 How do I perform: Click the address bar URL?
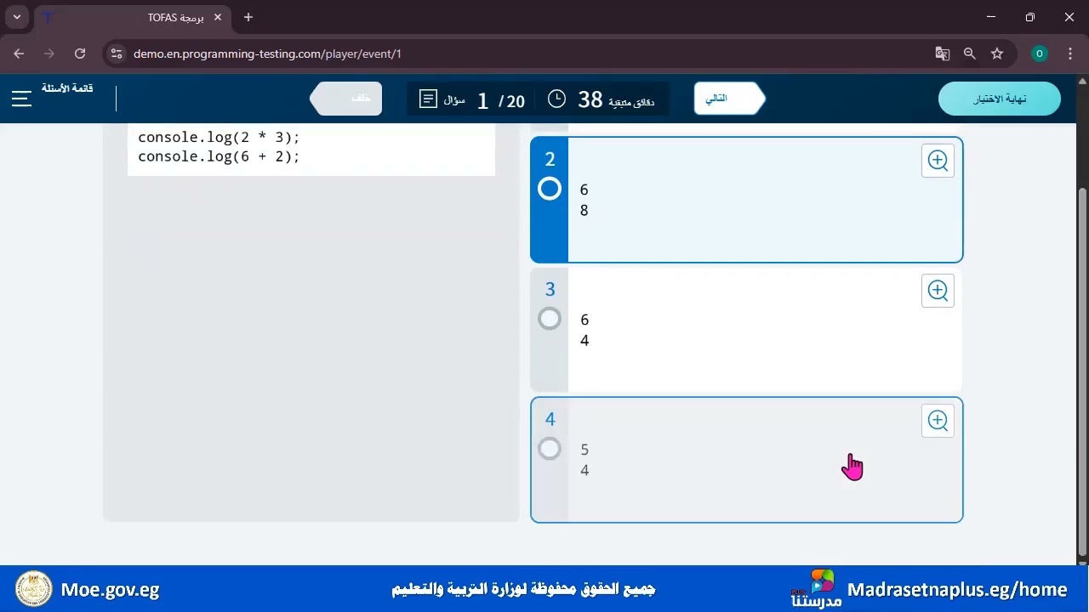coord(267,54)
